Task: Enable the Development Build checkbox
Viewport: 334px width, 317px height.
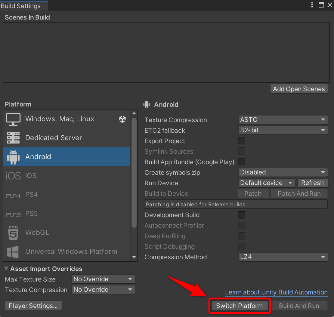Action: pos(242,215)
